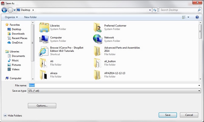Click Hide Folders toggle
The width and height of the screenshot is (204, 122).
click(13, 115)
